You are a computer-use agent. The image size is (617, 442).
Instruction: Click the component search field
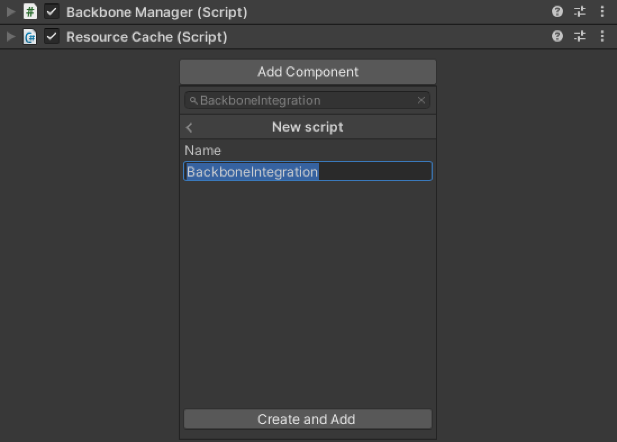303,101
